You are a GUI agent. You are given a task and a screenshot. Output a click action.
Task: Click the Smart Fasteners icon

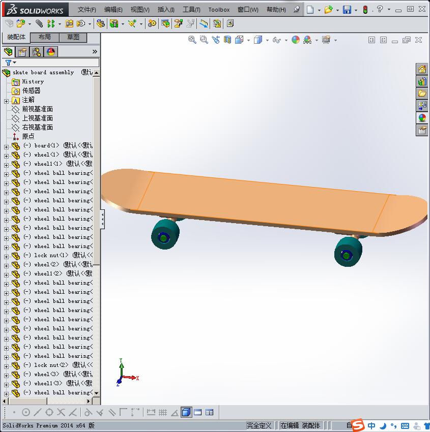coord(69,24)
